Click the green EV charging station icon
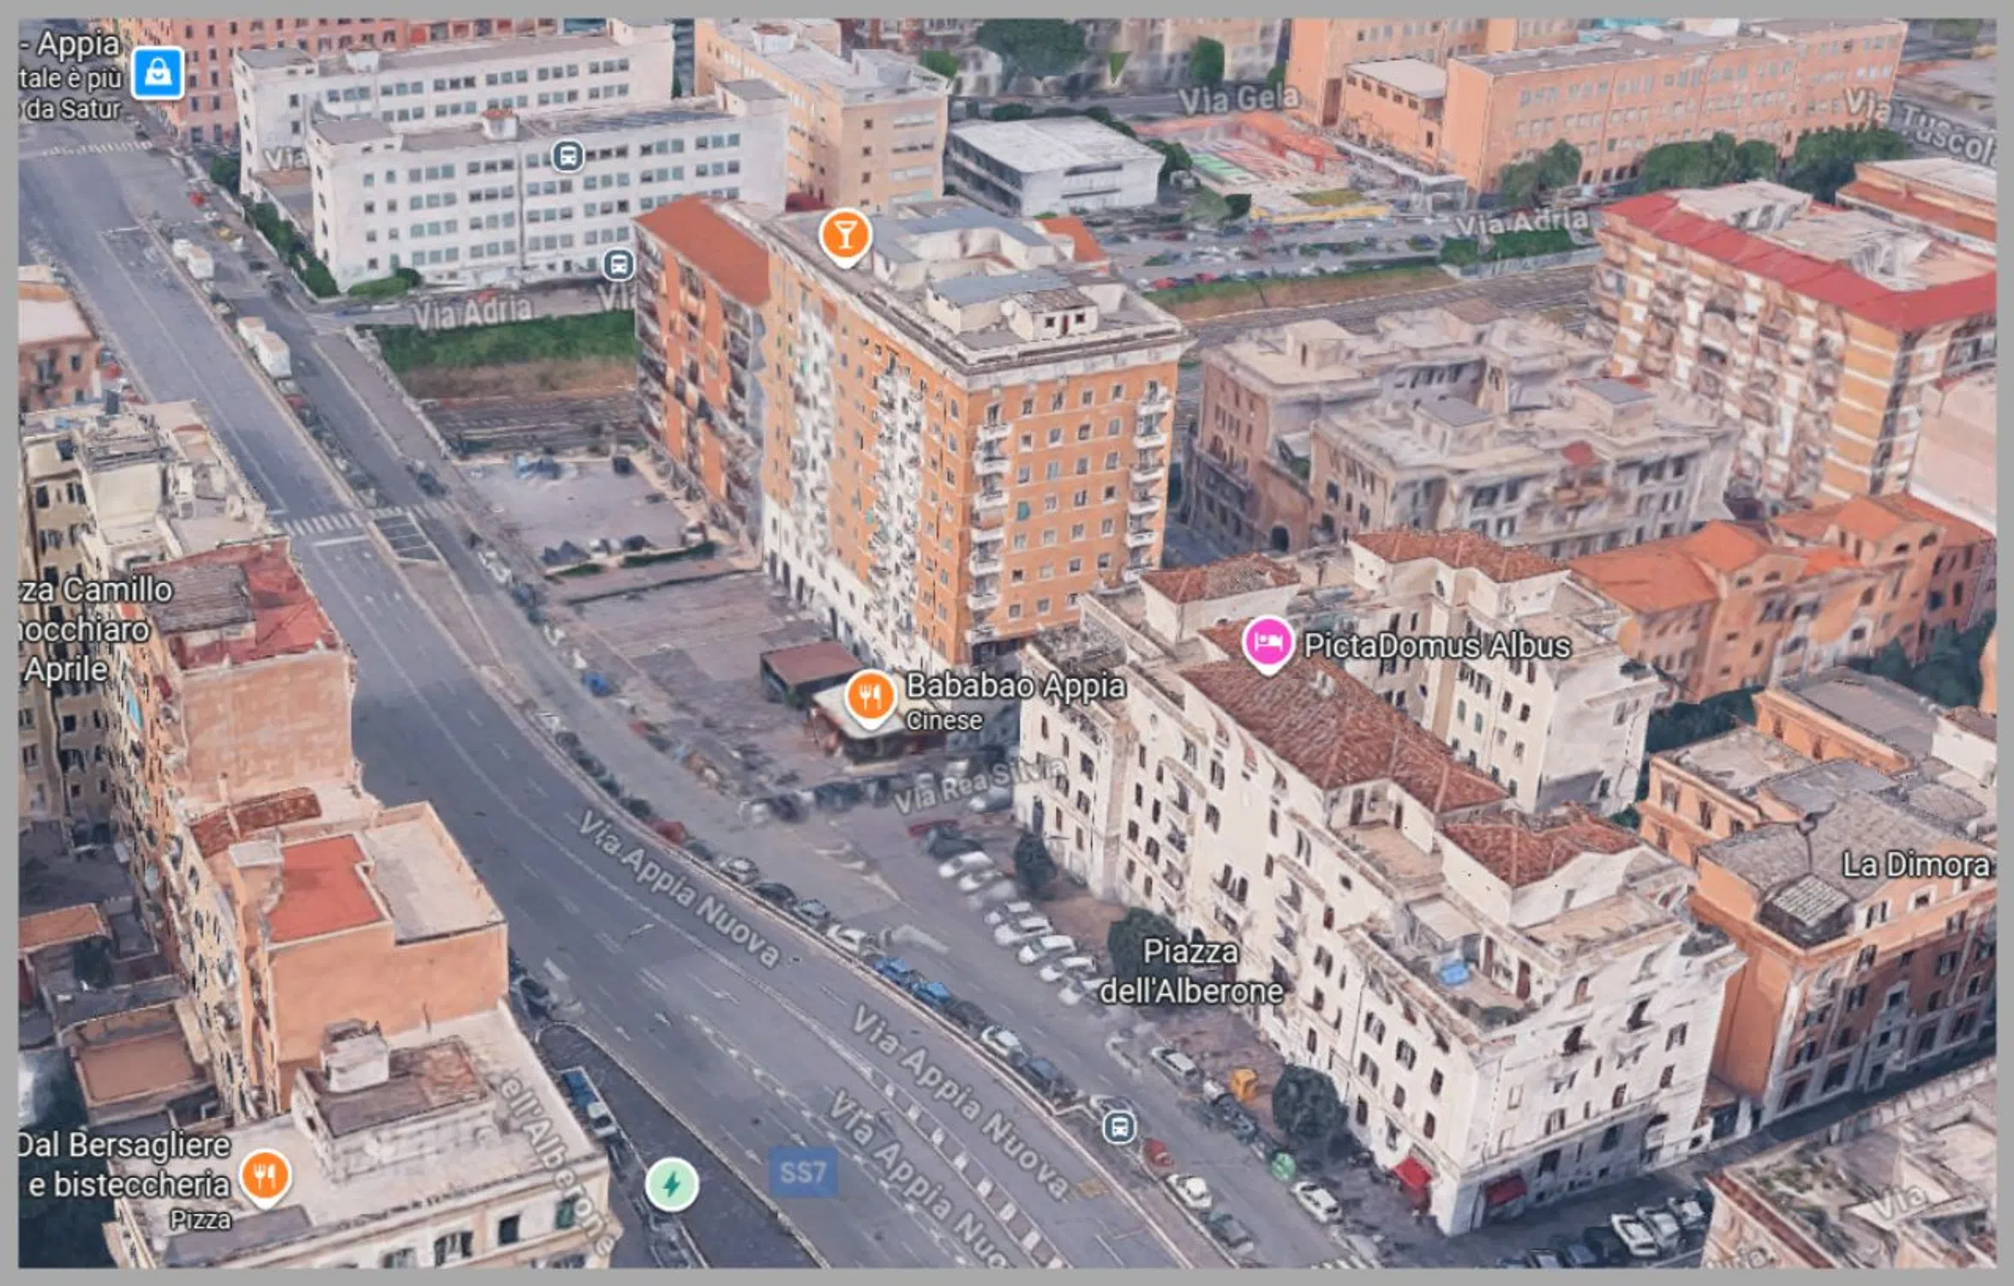 [x=672, y=1185]
